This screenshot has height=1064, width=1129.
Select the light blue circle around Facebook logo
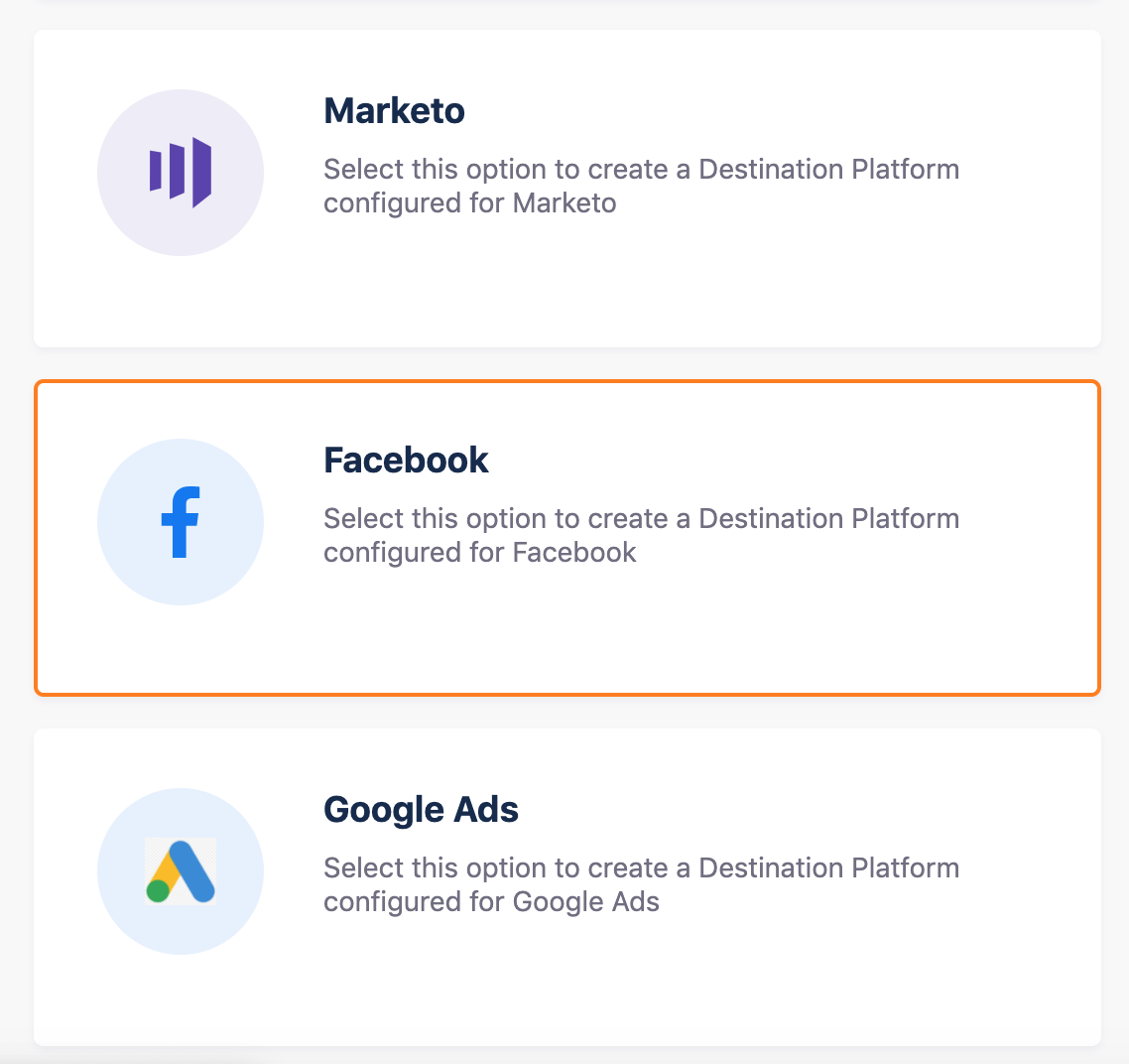(181, 522)
